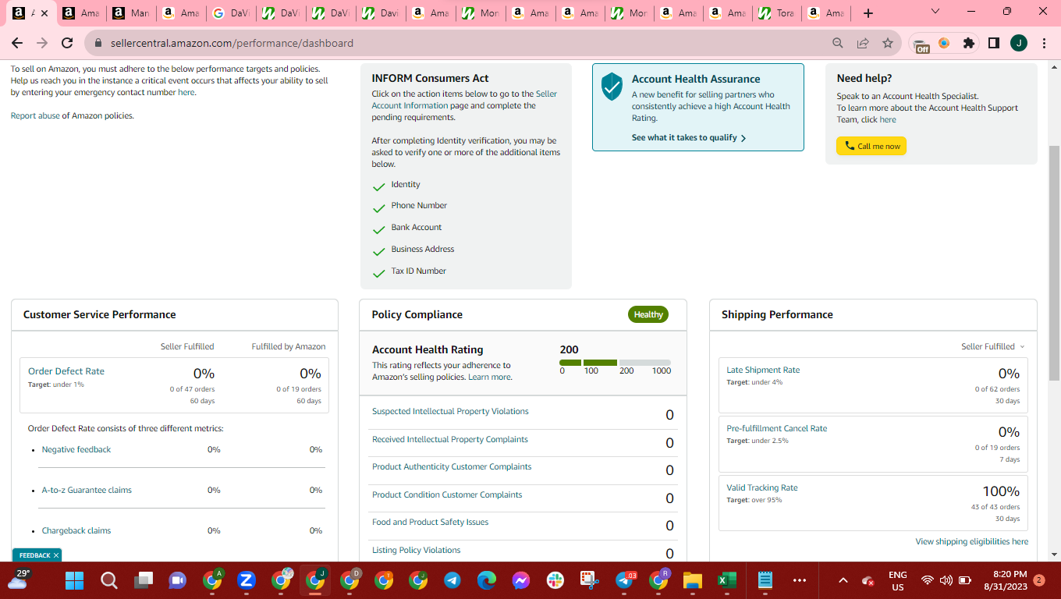
Task: Share this page from the address bar
Action: (x=863, y=43)
